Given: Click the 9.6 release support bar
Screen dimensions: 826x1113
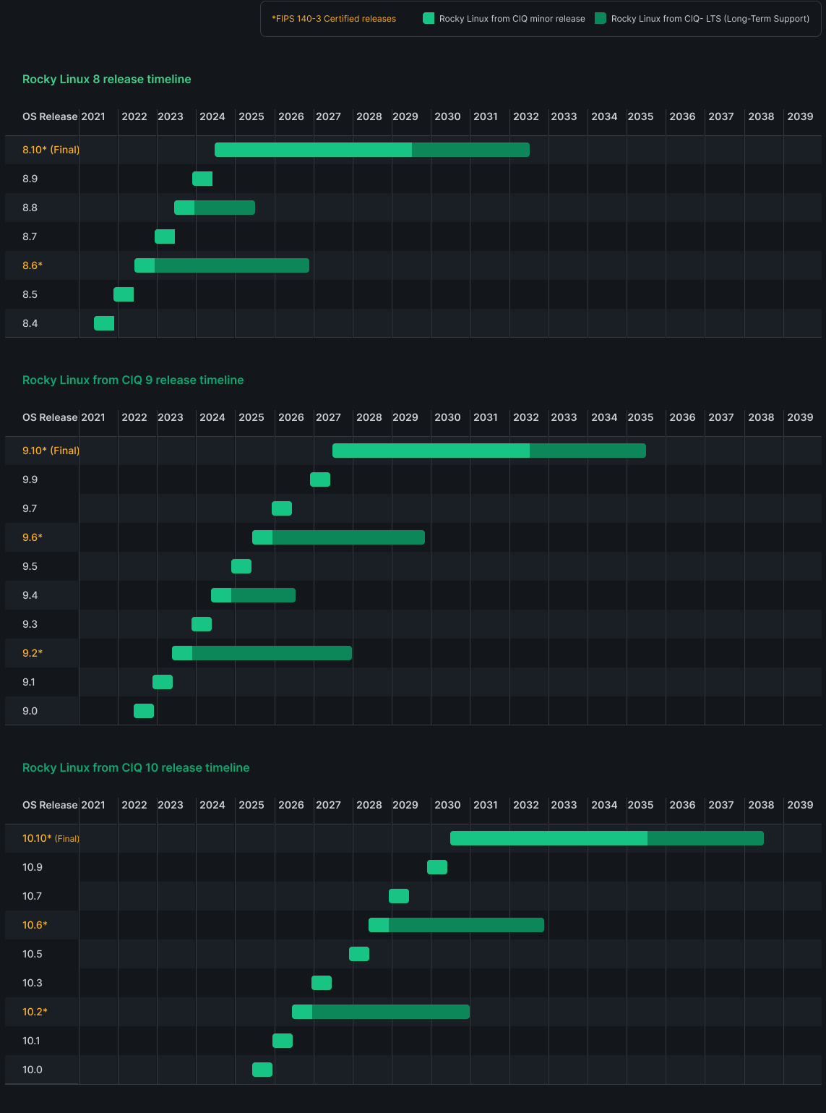Looking at the screenshot, I should tap(338, 537).
